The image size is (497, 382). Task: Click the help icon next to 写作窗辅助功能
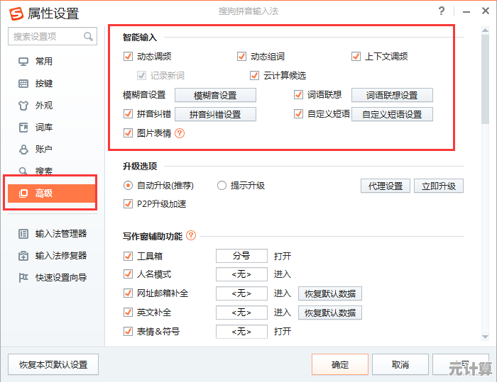(191, 236)
